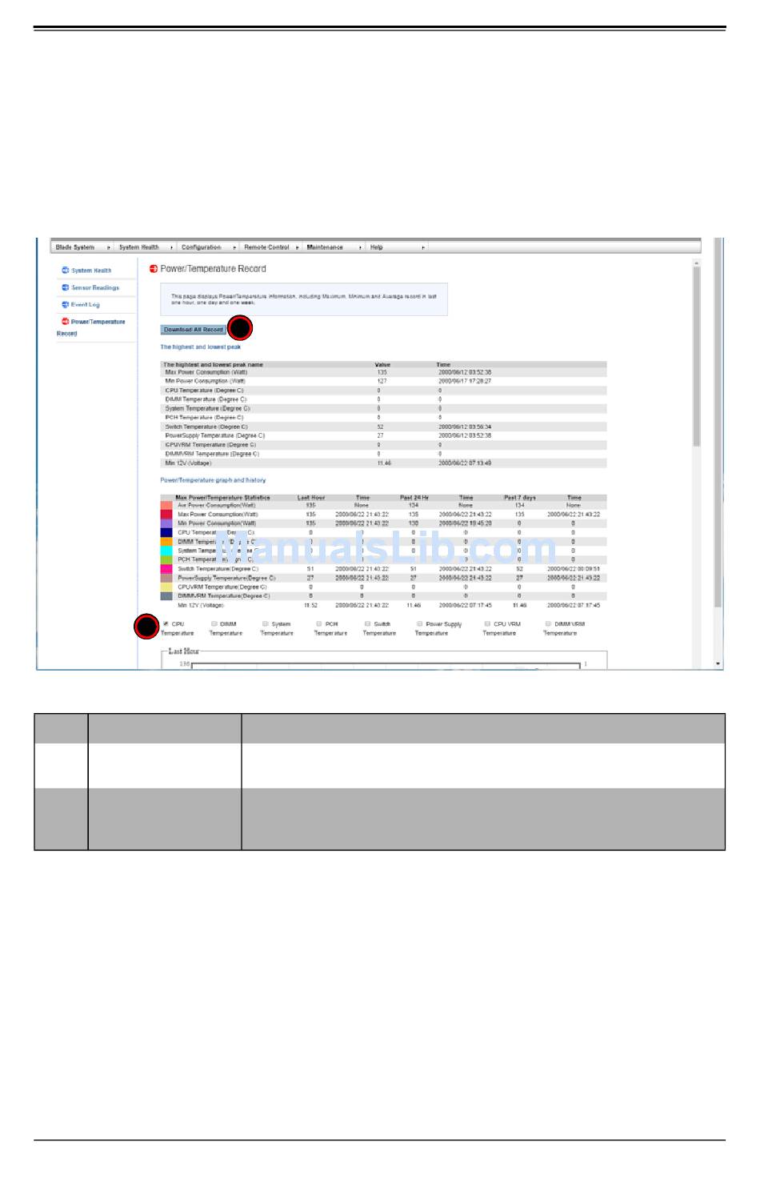Enable the DIMM VRM Temperature checkbox
Image resolution: width=760 pixels, height=1182 pixels.
[x=548, y=623]
